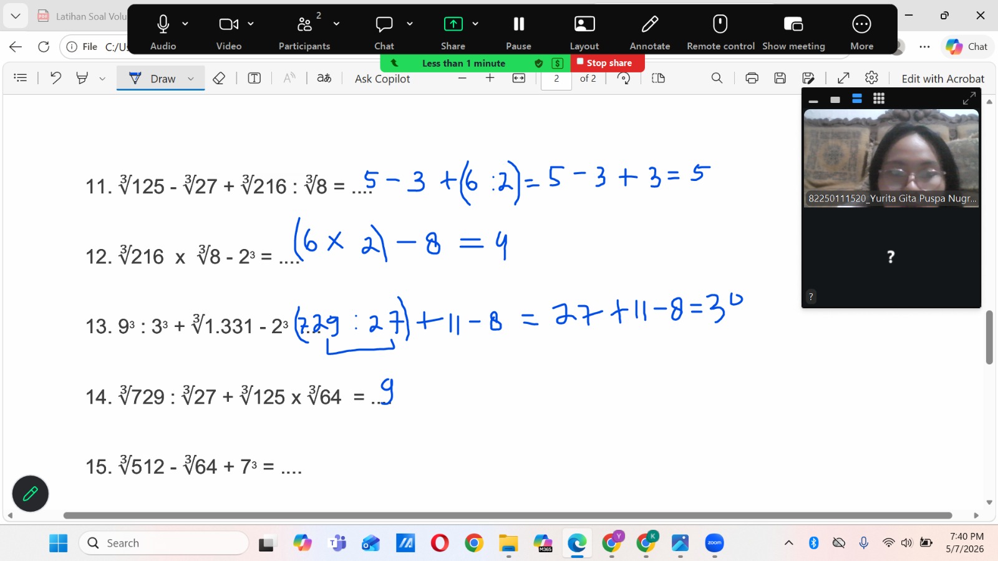Print the PDF document
The height and width of the screenshot is (561, 998).
752,78
